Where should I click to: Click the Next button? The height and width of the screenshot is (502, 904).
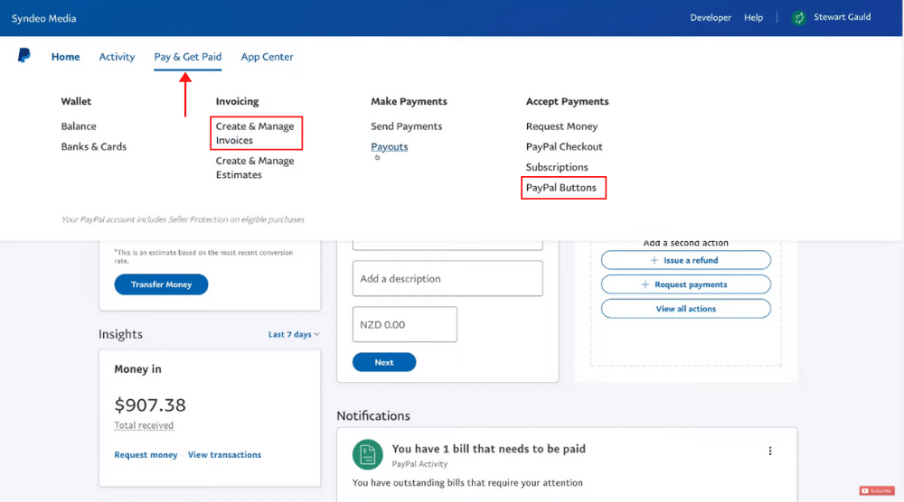(384, 362)
